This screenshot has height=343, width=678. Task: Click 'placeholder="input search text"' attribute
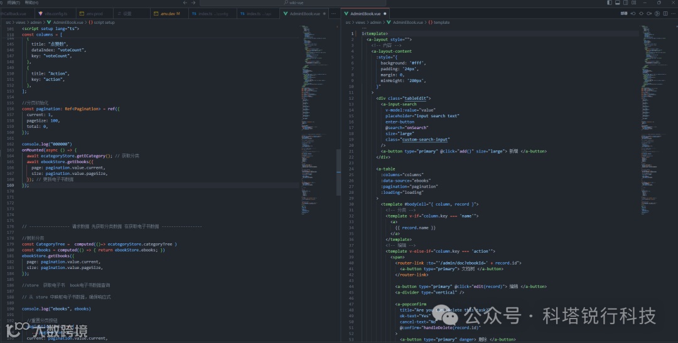422,116
